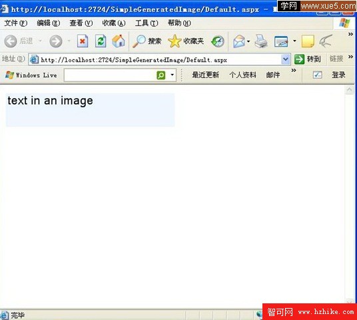This screenshot has width=357, height=320.
Task: Open the 编辑(E) menu
Action: pyautogui.click(x=49, y=23)
